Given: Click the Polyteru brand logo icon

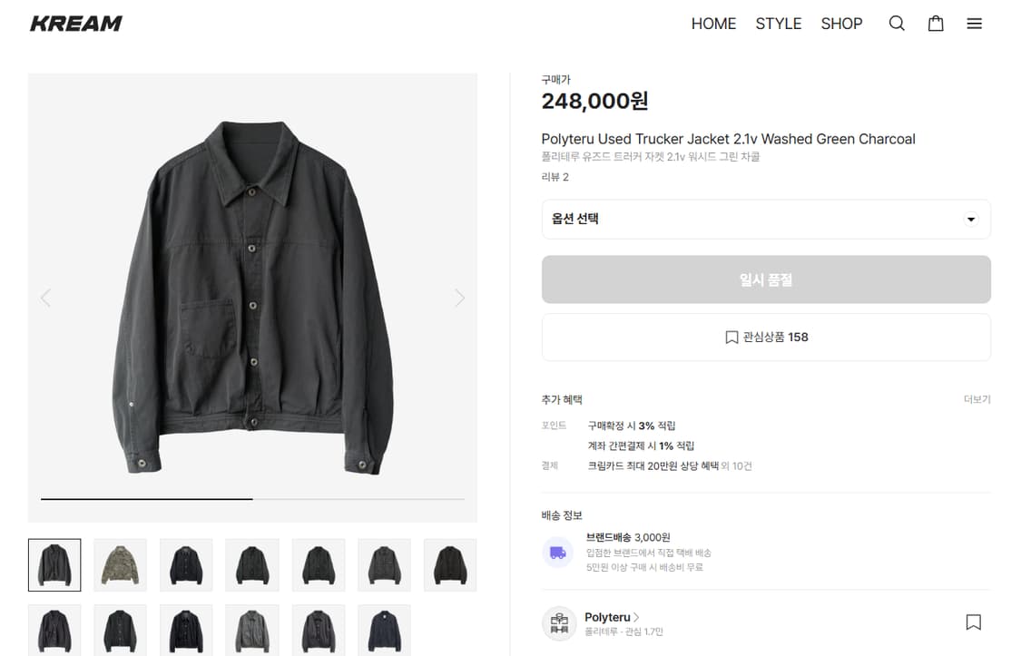Looking at the screenshot, I should 559,623.
